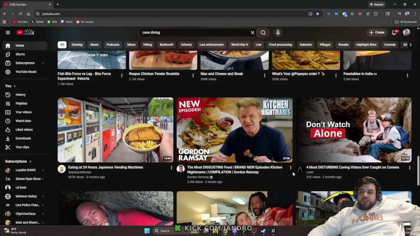Image resolution: width=420 pixels, height=236 pixels.
Task: Open Don't Watch Alone caving thumbnail
Action: click(354, 130)
